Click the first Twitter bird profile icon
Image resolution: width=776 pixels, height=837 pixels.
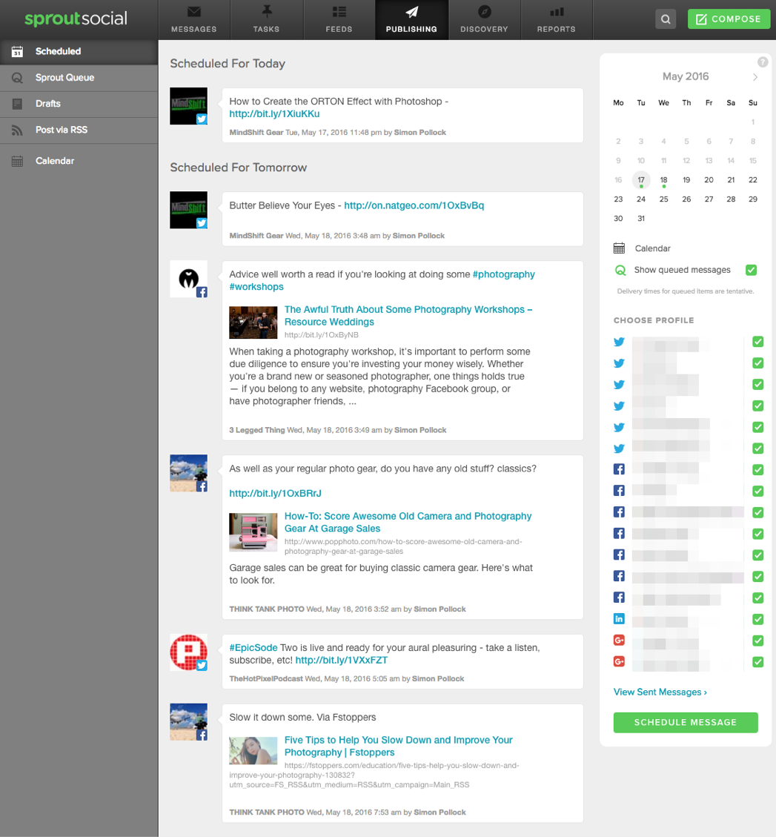619,342
